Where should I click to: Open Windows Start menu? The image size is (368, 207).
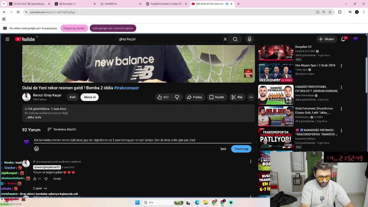(137, 202)
